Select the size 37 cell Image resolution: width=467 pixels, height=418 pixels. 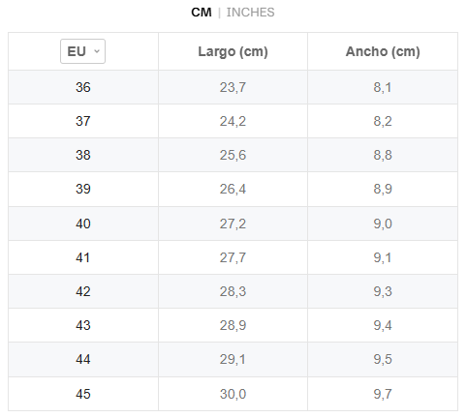[83, 121]
